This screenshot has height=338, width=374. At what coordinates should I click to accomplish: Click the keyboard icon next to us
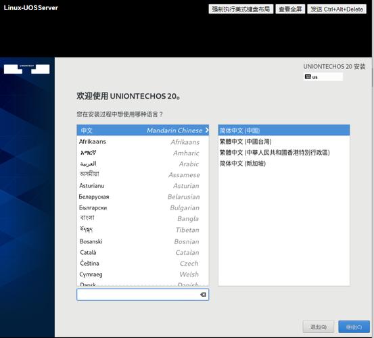308,77
